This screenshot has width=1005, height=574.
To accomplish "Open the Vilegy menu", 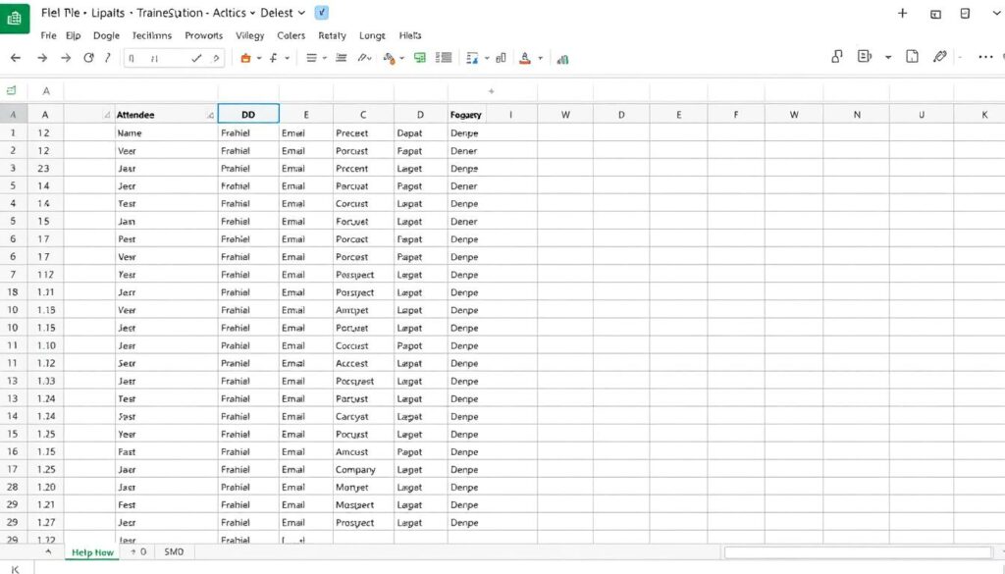I will (250, 35).
